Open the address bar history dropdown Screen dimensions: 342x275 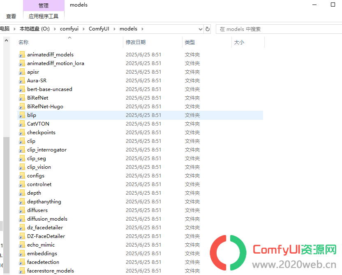tap(201, 29)
